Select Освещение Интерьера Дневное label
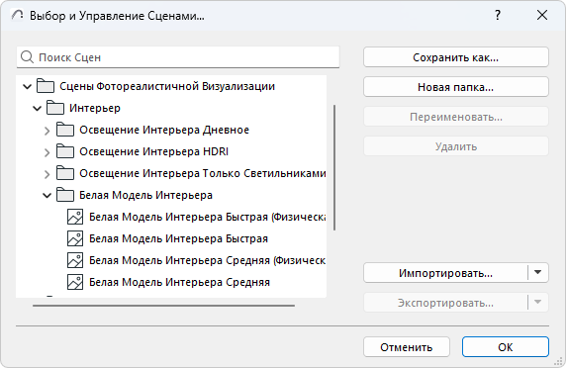Image resolution: width=566 pixels, height=368 pixels. pyautogui.click(x=164, y=130)
